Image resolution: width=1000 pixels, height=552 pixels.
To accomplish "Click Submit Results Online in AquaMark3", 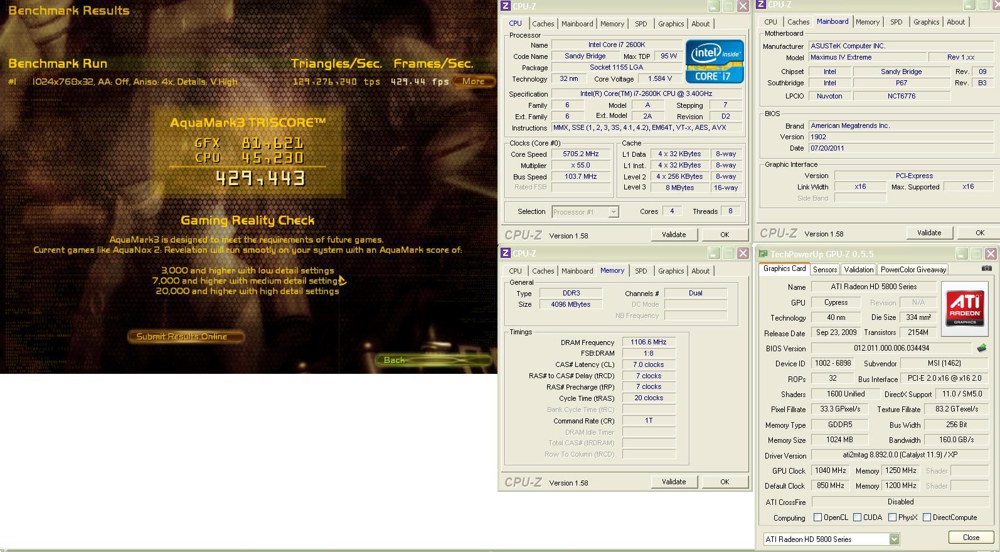I will (x=186, y=337).
